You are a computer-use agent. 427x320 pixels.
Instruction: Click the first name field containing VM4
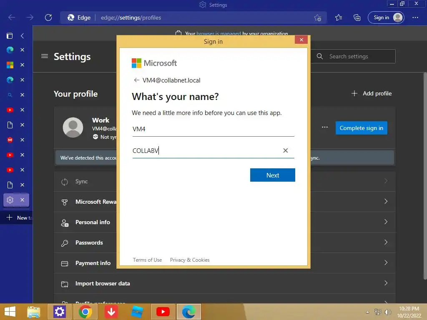[x=213, y=129]
